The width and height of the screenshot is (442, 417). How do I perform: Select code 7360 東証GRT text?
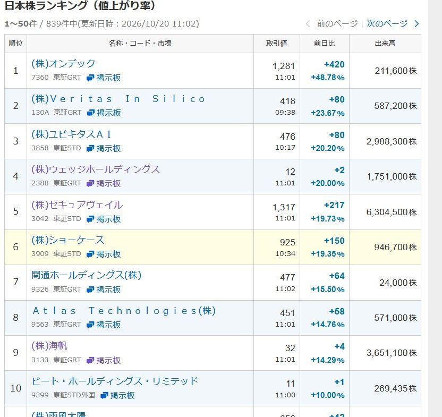click(56, 78)
